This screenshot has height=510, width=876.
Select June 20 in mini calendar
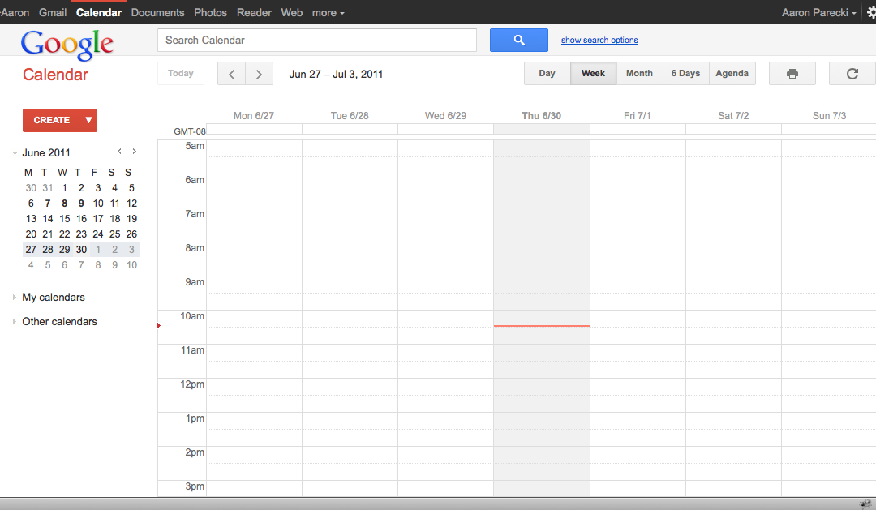point(31,234)
